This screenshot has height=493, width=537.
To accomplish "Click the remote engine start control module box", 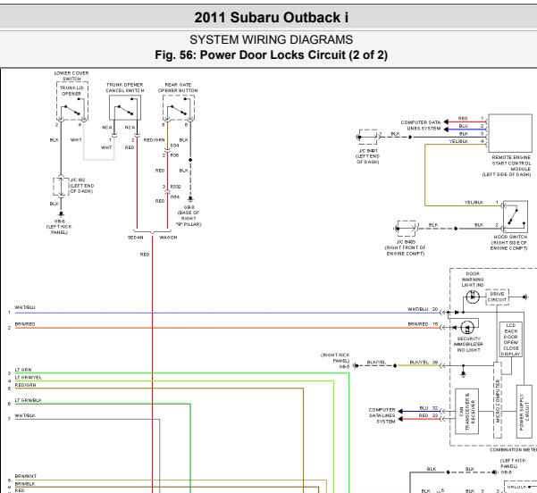I will coord(510,133).
